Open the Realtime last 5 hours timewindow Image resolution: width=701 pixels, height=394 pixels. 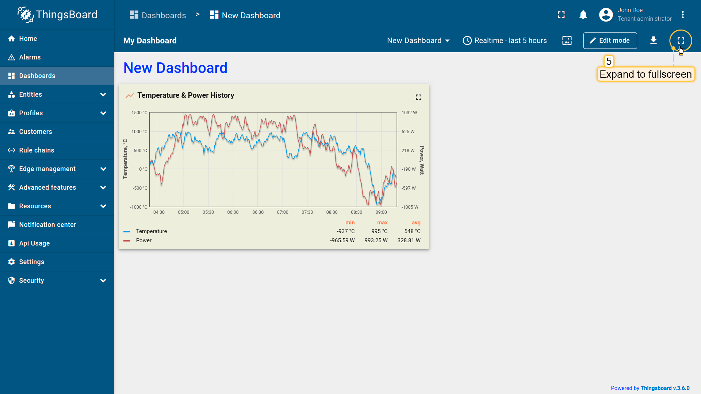tap(505, 40)
